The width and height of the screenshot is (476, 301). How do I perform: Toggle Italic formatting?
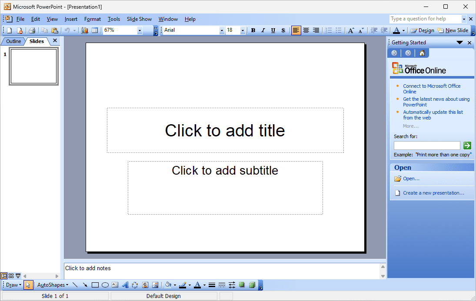(263, 30)
